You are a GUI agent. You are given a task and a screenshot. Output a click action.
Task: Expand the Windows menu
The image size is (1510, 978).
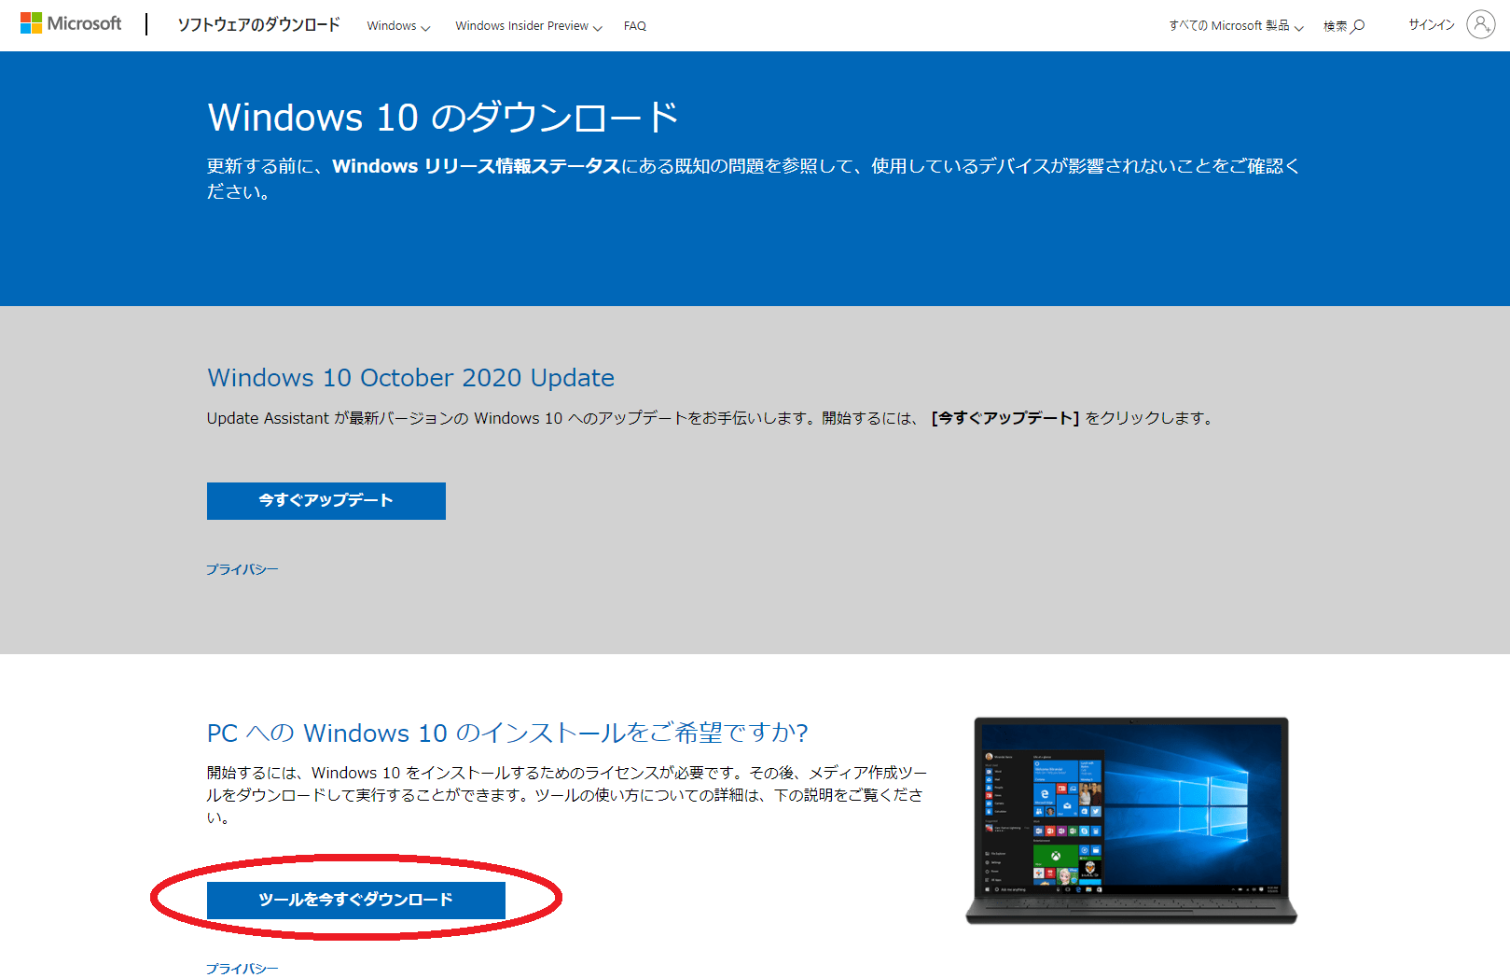pos(398,26)
